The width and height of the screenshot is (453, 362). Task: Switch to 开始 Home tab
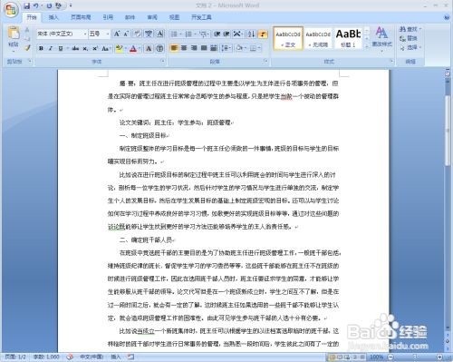click(x=32, y=17)
